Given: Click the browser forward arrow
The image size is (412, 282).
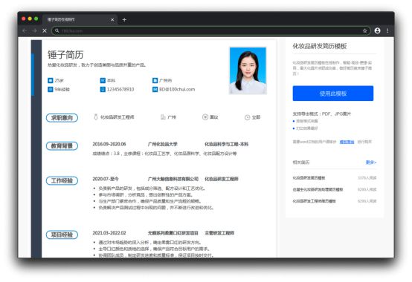Looking at the screenshot, I should click(34, 30).
